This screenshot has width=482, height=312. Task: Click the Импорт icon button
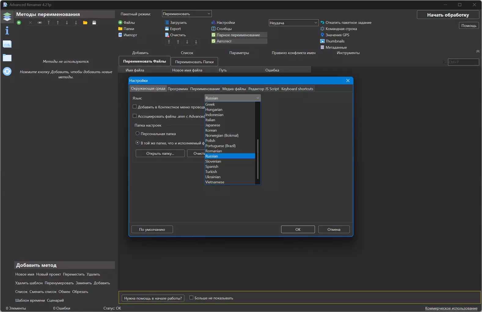tap(128, 35)
